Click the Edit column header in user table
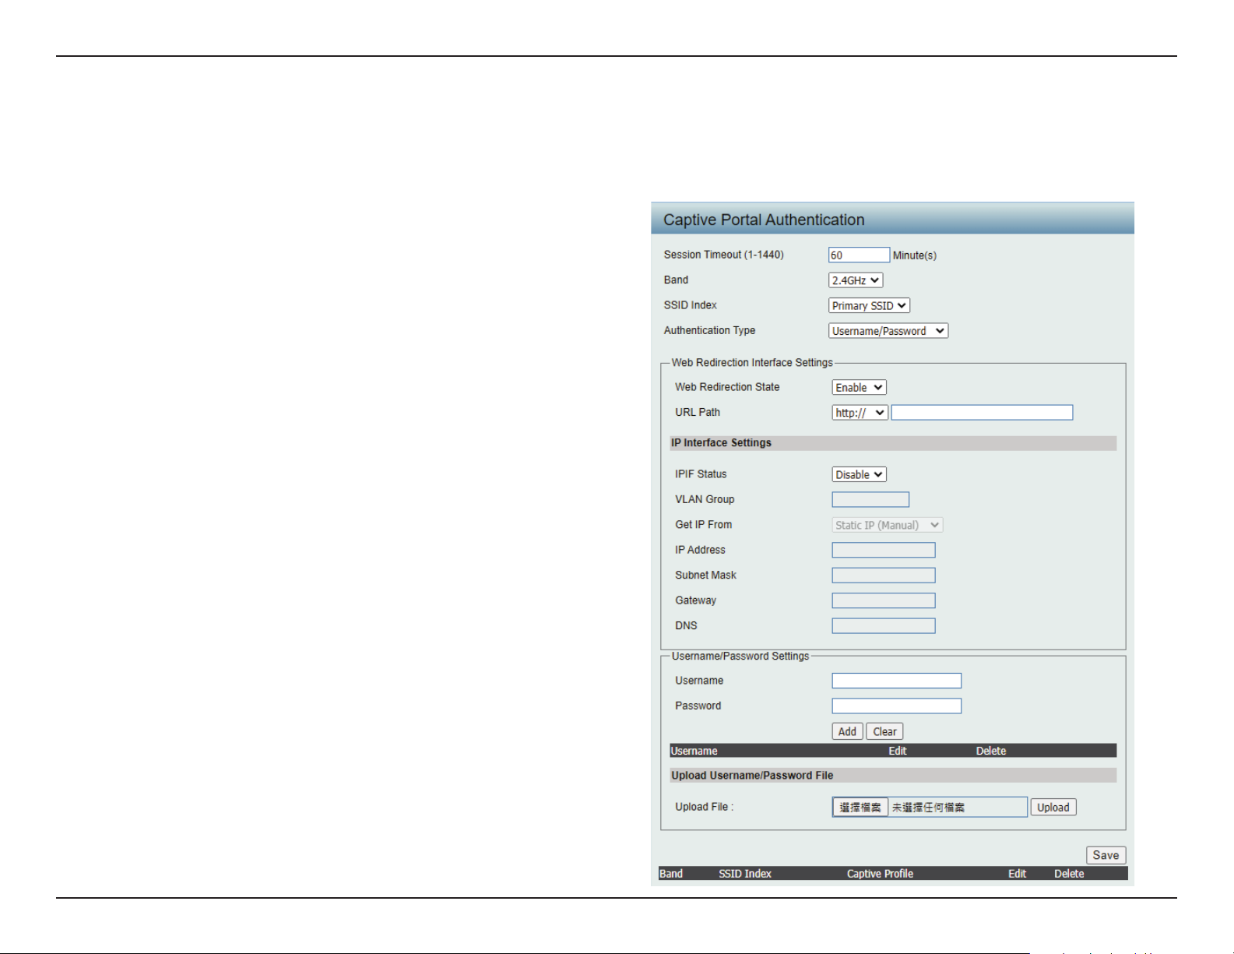The height and width of the screenshot is (954, 1234). (x=898, y=752)
